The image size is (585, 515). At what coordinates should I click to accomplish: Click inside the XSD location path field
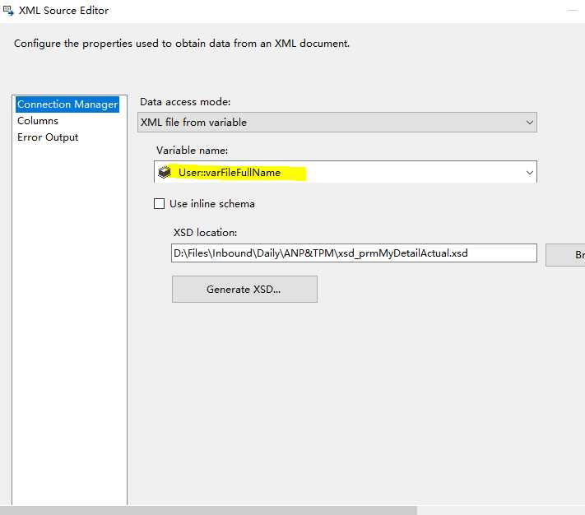pyautogui.click(x=352, y=253)
